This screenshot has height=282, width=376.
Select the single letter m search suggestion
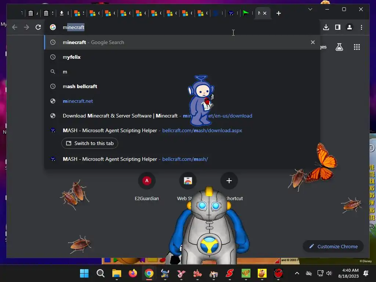(182, 72)
